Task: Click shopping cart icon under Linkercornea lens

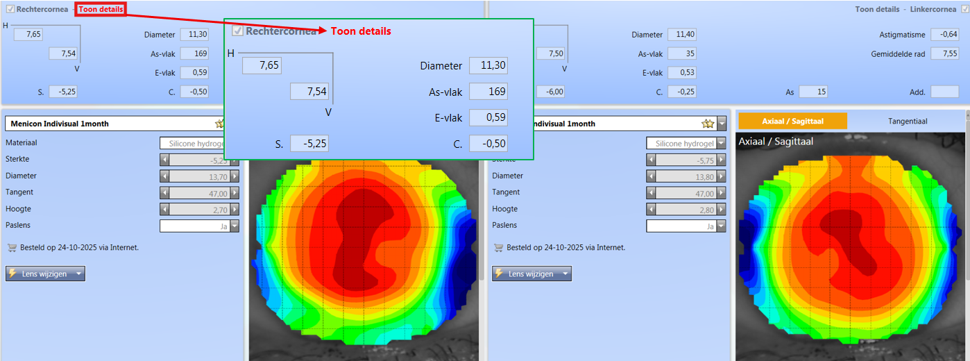Action: [x=498, y=247]
